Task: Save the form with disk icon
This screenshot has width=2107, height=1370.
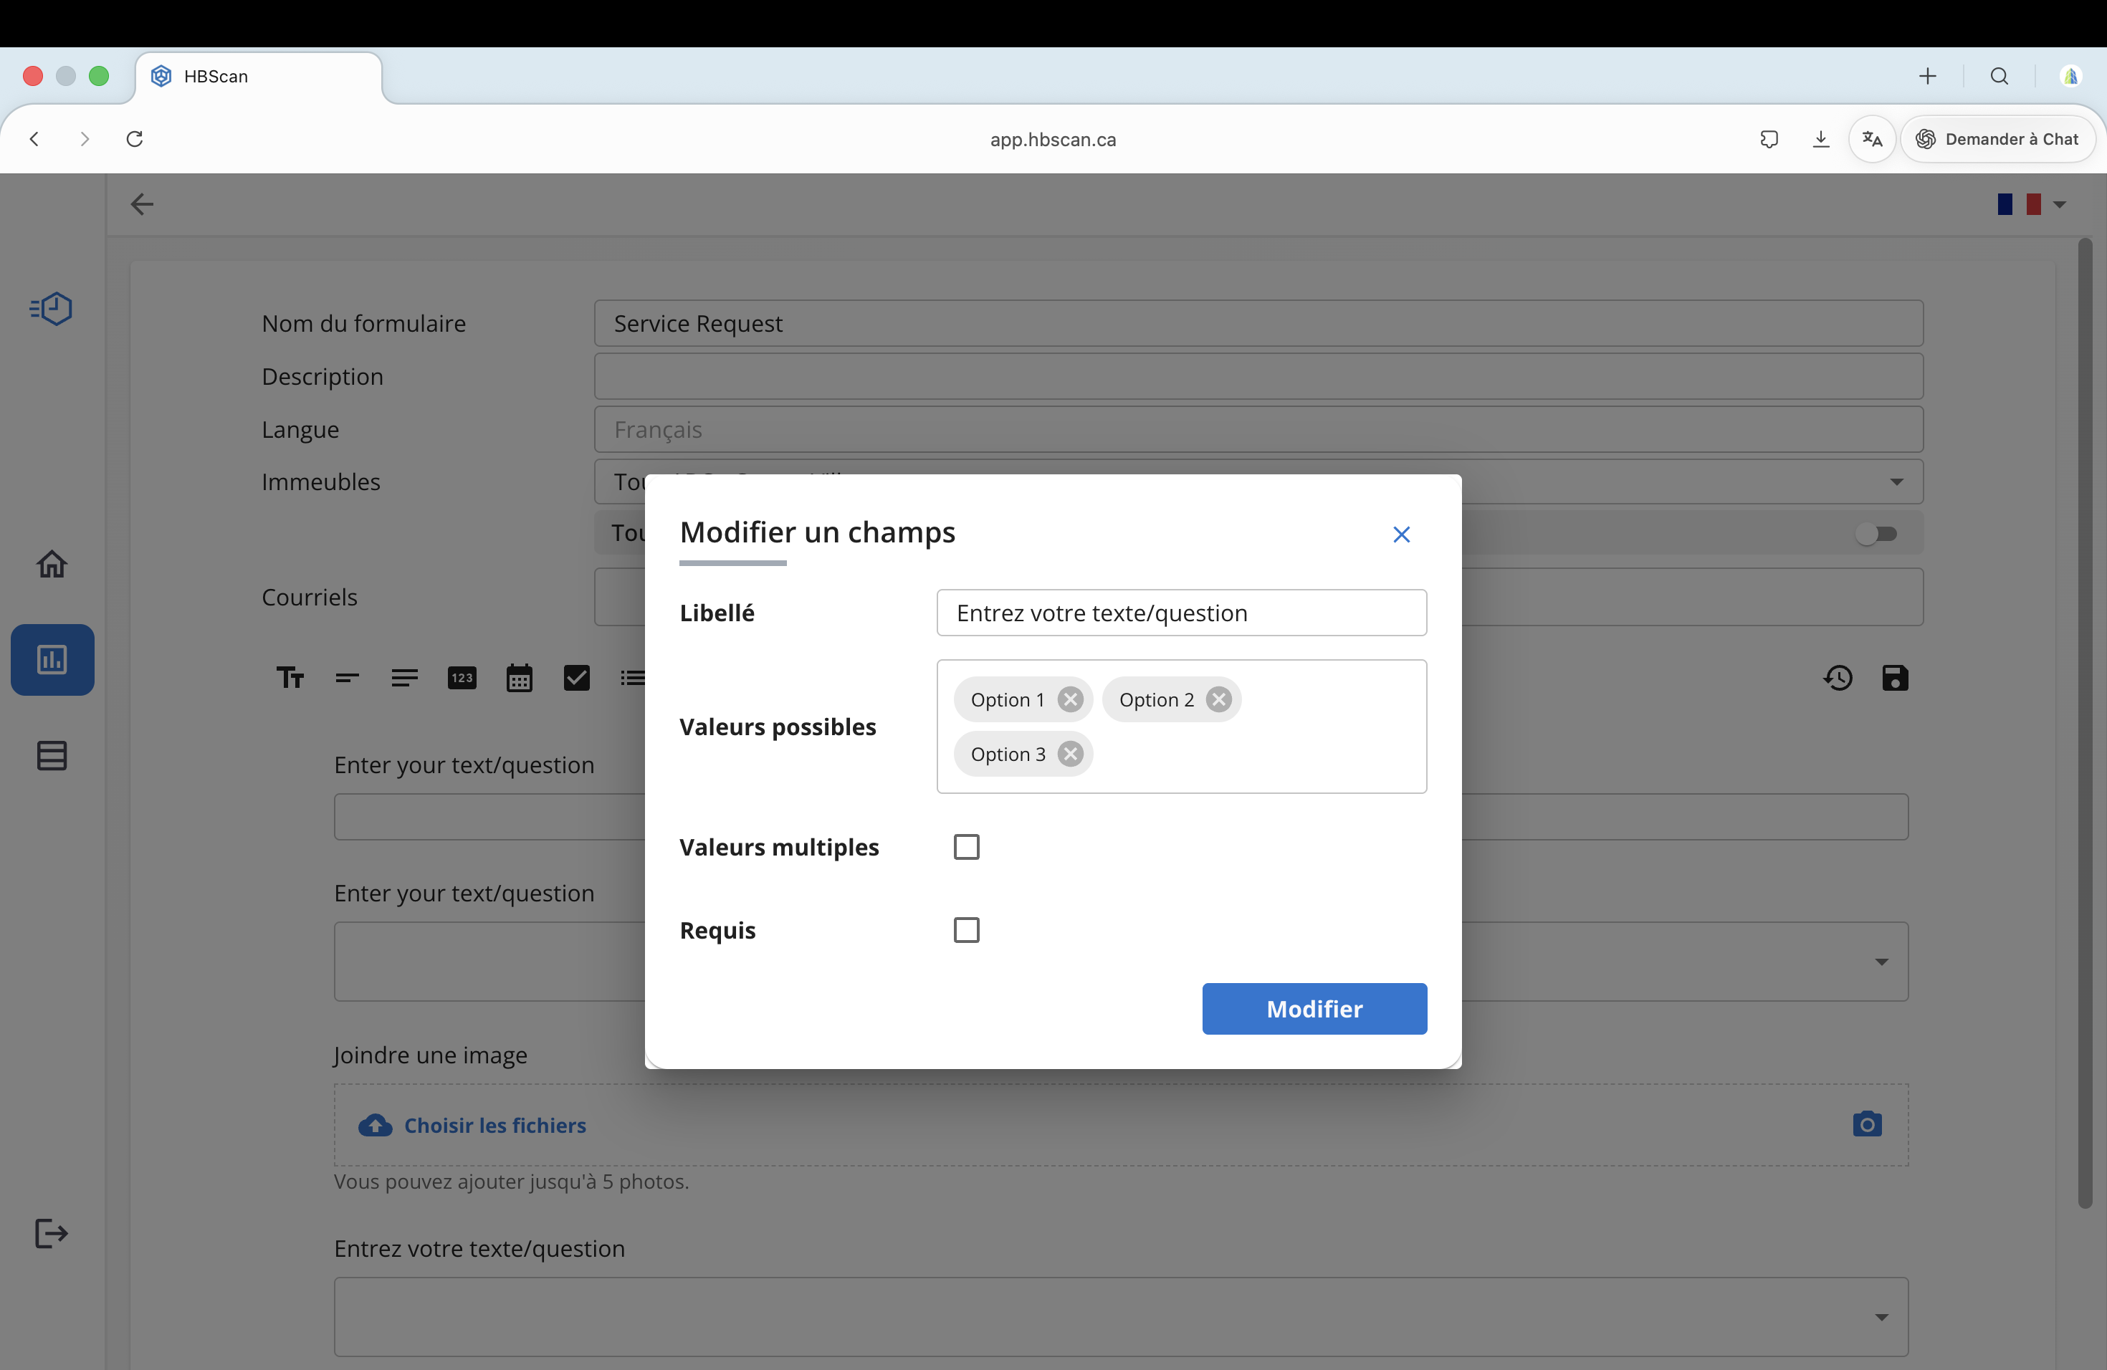Action: tap(1895, 678)
